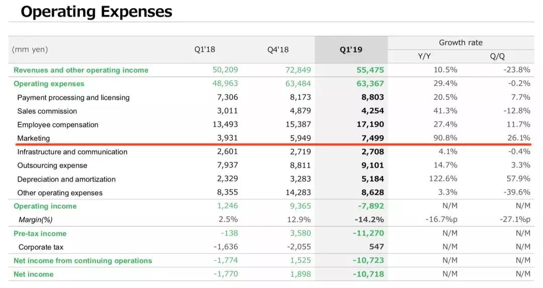Click the Q1'18 column header
543x288 pixels.
pyautogui.click(x=205, y=50)
